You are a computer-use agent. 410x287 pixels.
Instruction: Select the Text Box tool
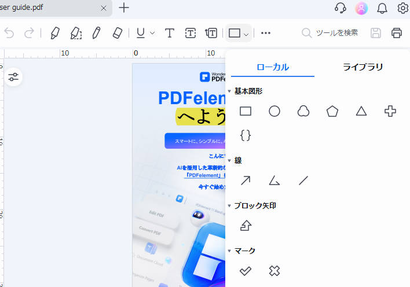point(191,33)
